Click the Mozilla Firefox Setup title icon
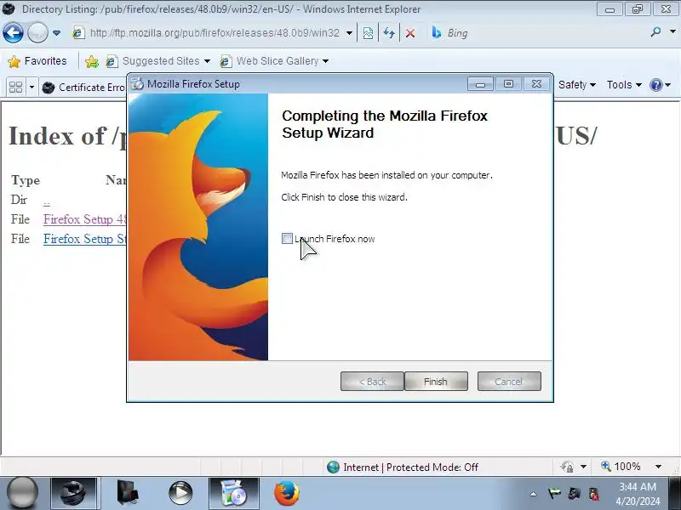Image resolution: width=681 pixels, height=510 pixels. [x=137, y=83]
